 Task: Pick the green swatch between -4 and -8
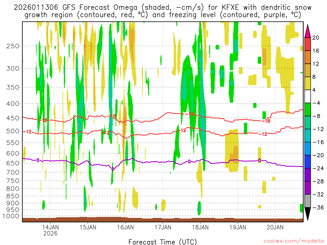point(308,109)
